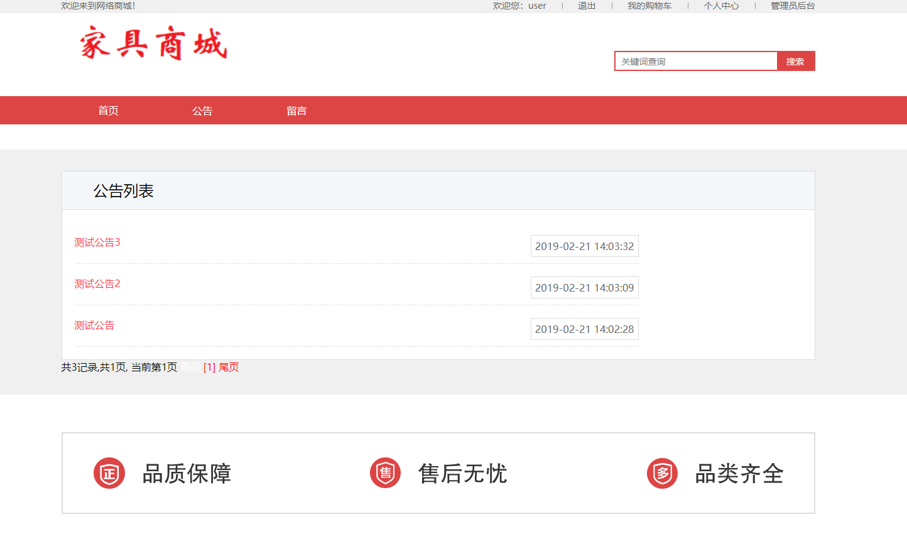This screenshot has width=907, height=556.
Task: Click the 品质保障 quality guarantee shield icon
Action: [x=109, y=473]
